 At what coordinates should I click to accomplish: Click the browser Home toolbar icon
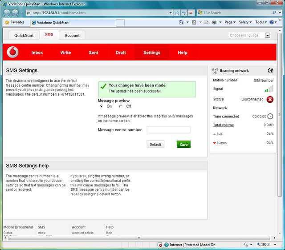tap(181, 22)
